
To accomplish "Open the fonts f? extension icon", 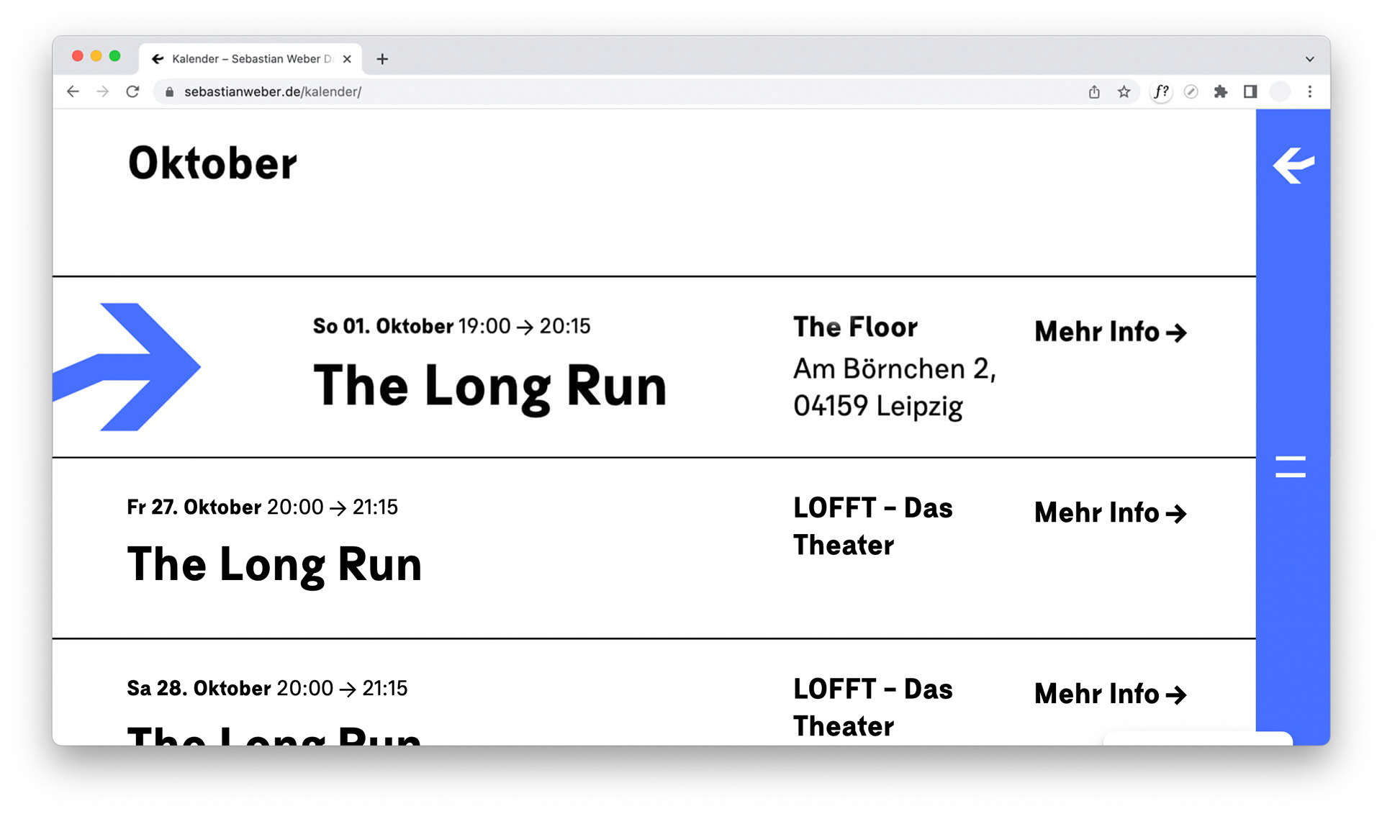I will pyautogui.click(x=1160, y=91).
